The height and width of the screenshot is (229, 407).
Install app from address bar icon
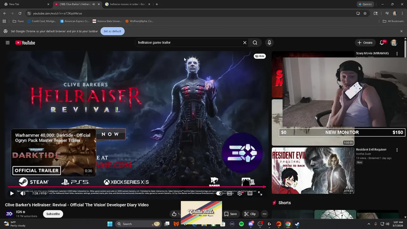358,13
